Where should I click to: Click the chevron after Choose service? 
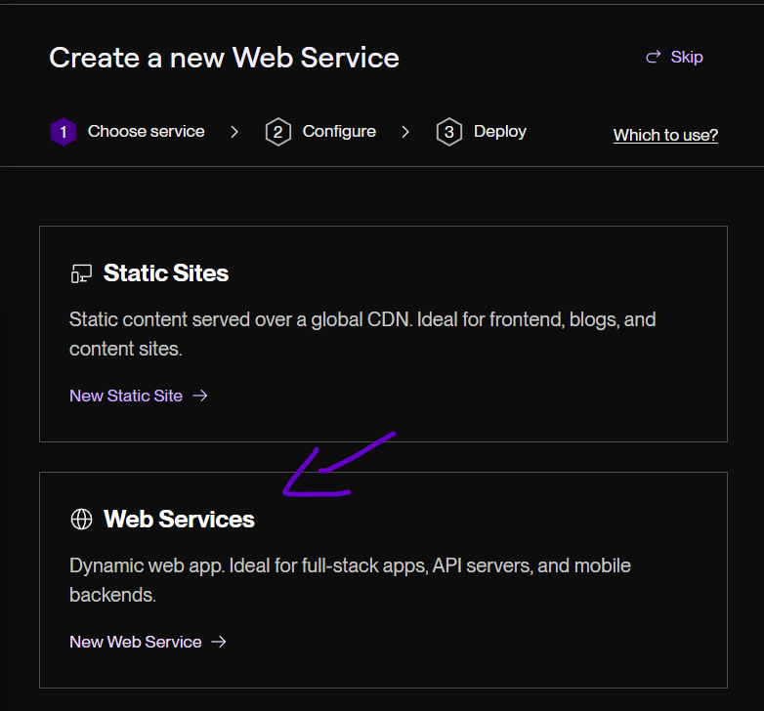click(x=234, y=132)
